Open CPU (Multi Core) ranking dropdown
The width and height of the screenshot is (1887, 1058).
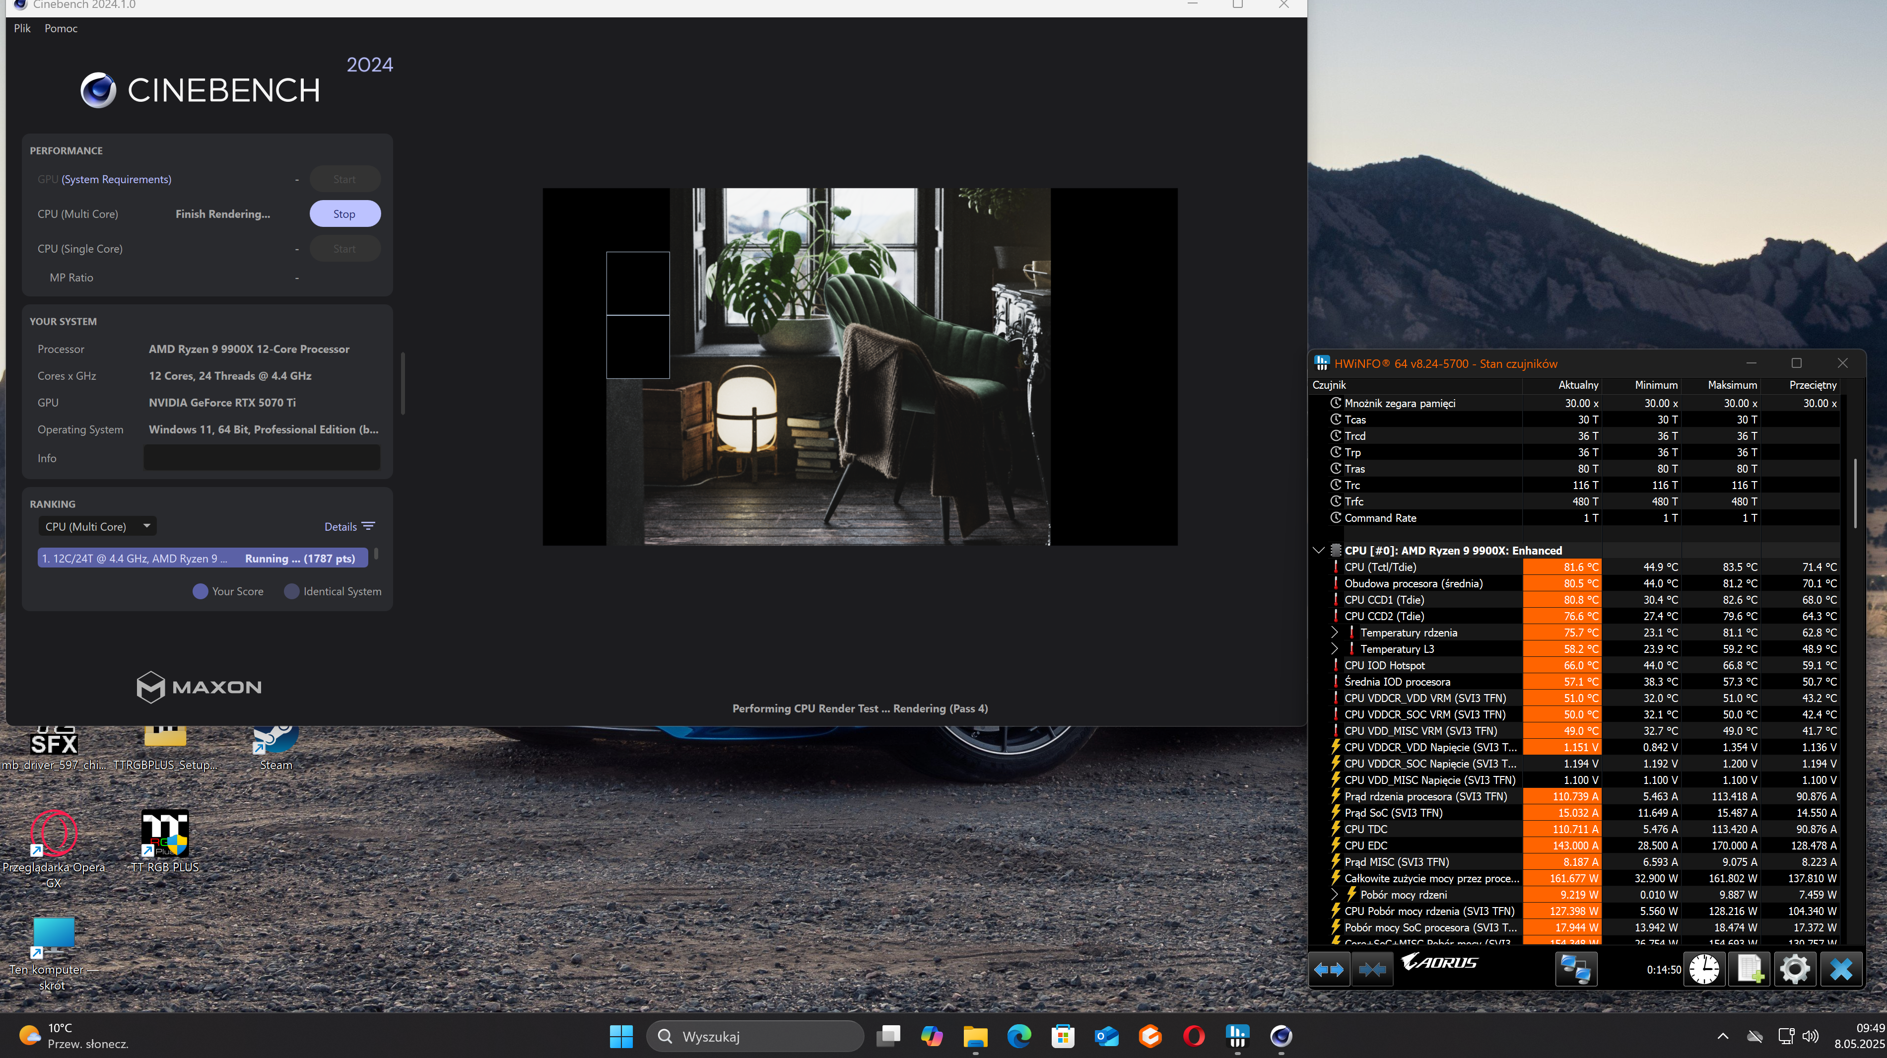coord(97,526)
